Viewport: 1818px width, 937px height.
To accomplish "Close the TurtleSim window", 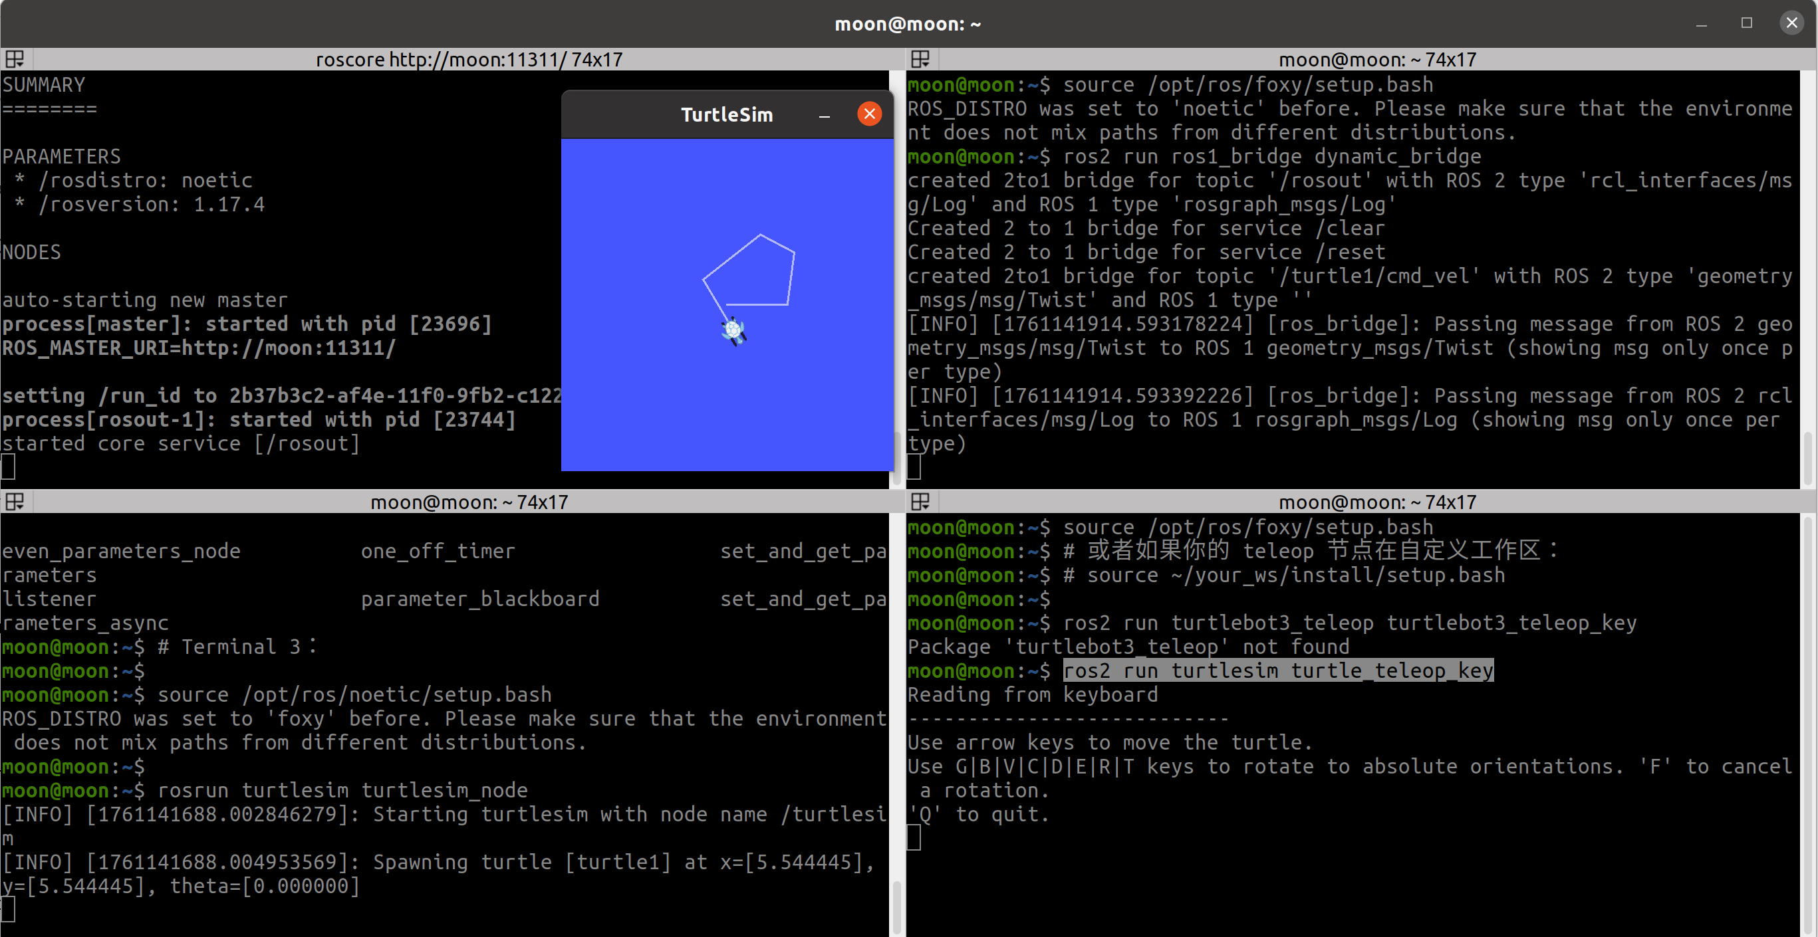I will click(869, 114).
